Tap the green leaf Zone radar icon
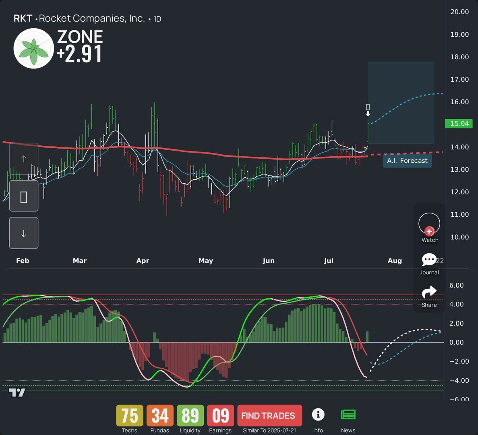The image size is (478, 435). tap(33, 48)
